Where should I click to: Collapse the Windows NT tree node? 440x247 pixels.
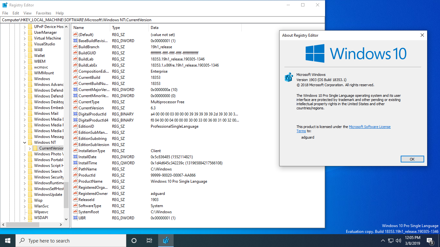pos(25,142)
